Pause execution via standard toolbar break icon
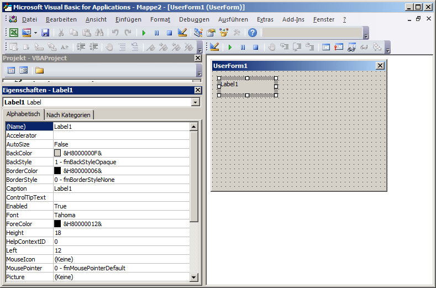The width and height of the screenshot is (436, 288). tap(156, 33)
